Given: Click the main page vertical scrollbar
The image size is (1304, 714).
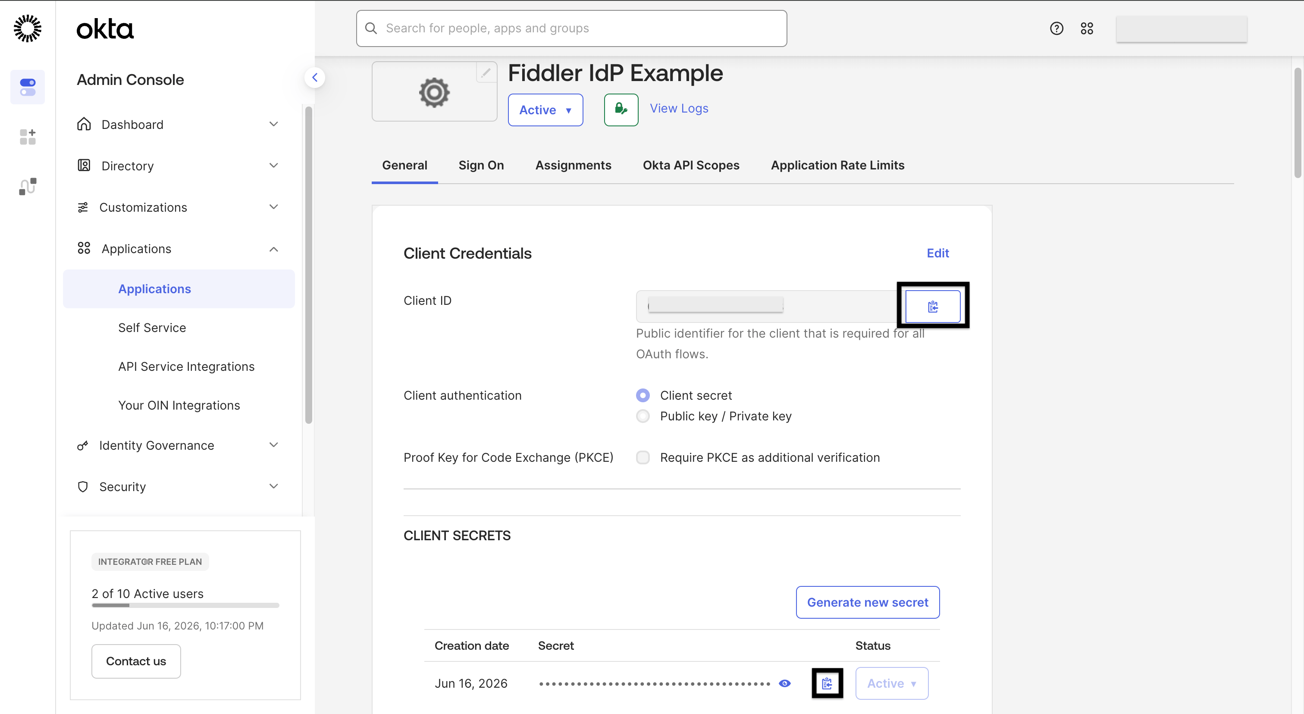Looking at the screenshot, I should [1298, 123].
